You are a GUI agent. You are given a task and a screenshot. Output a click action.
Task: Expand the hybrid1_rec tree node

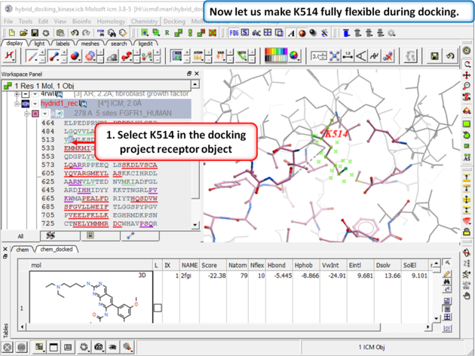pos(17,103)
